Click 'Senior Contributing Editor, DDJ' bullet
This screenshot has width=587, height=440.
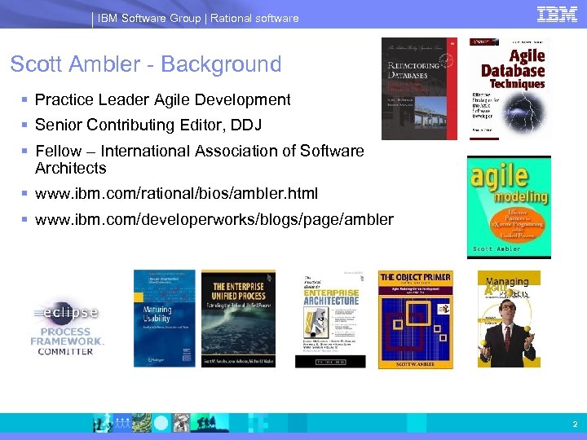148,125
